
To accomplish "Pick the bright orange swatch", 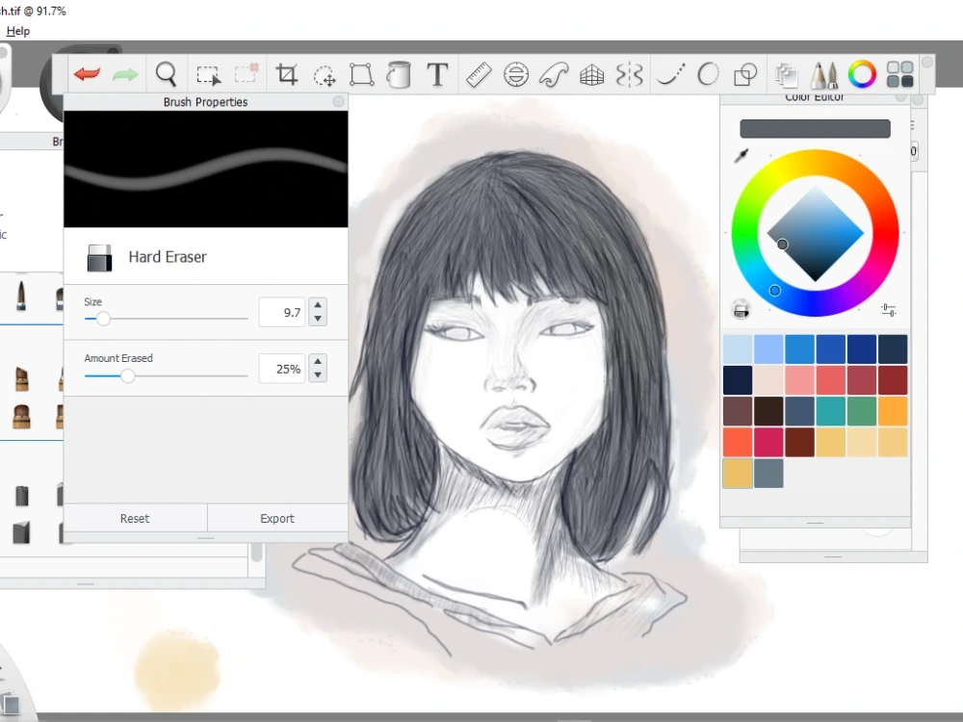I will pos(893,411).
